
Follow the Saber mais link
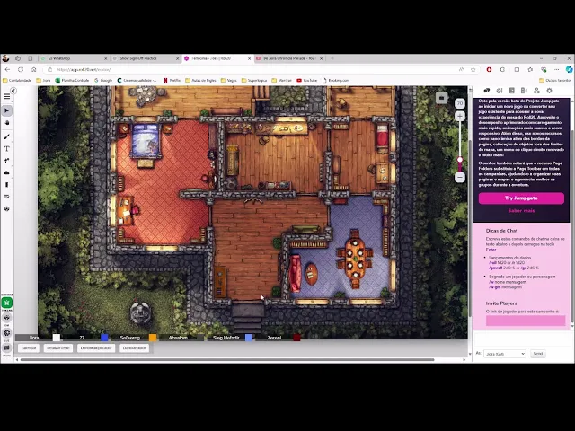point(521,211)
